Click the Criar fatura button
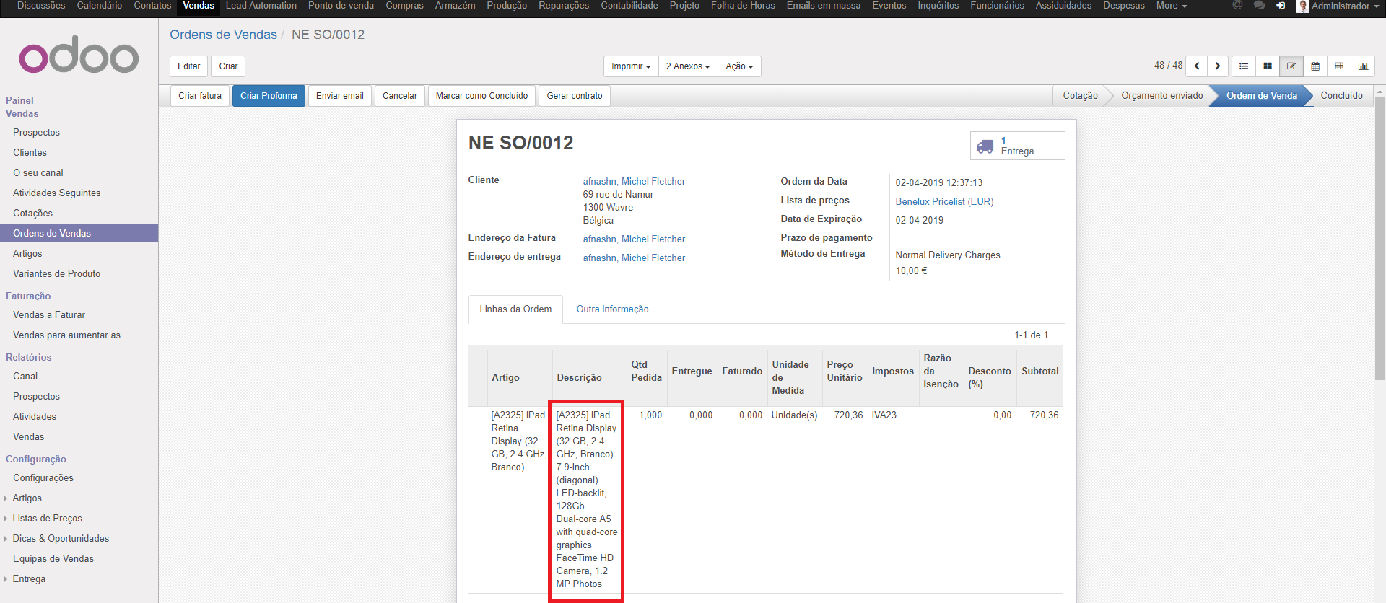This screenshot has width=1386, height=603. pos(200,96)
